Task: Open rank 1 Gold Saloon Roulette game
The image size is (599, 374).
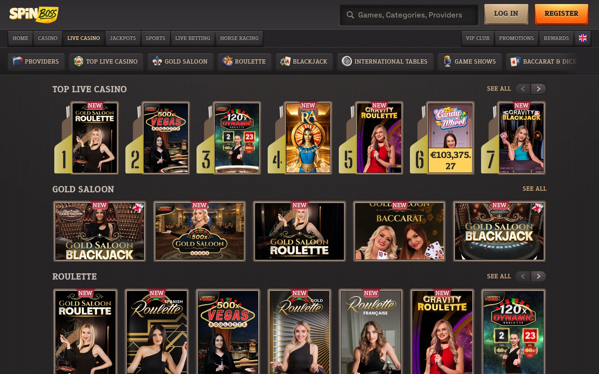Action: click(x=95, y=138)
